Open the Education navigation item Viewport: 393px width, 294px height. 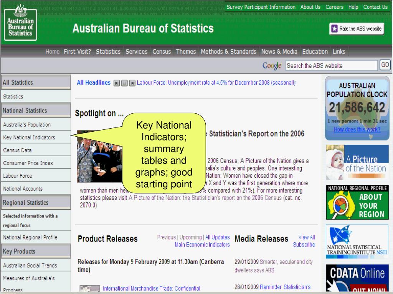(x=315, y=52)
